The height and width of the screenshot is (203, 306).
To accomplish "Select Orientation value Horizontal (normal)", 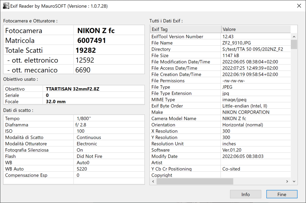I will pos(243,125).
